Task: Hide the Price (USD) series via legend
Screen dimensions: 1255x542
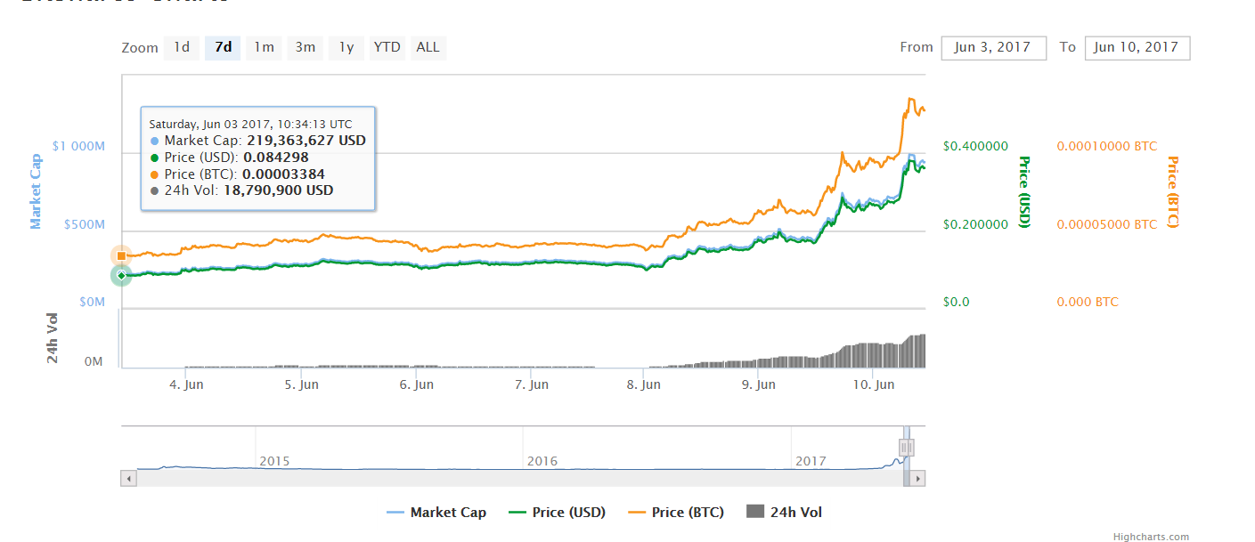Action: coord(557,513)
